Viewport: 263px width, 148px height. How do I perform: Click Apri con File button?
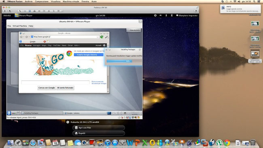99,128
